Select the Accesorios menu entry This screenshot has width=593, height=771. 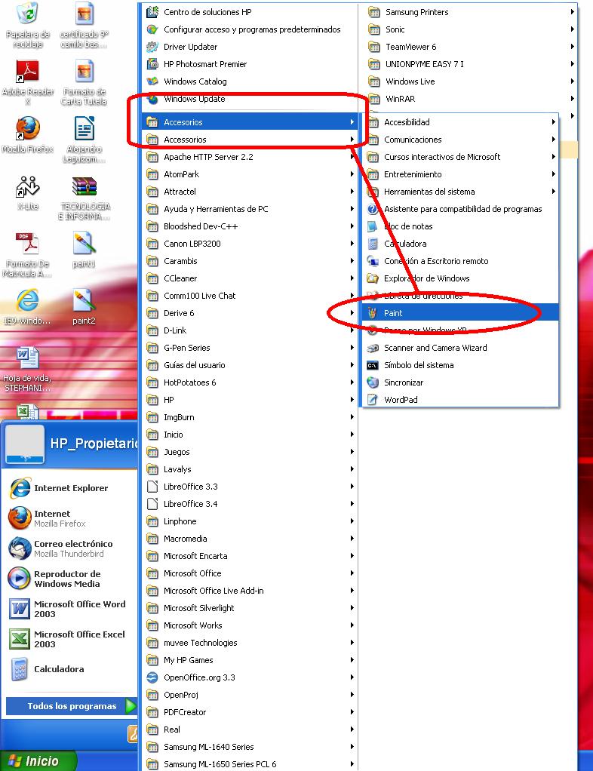tap(183, 122)
